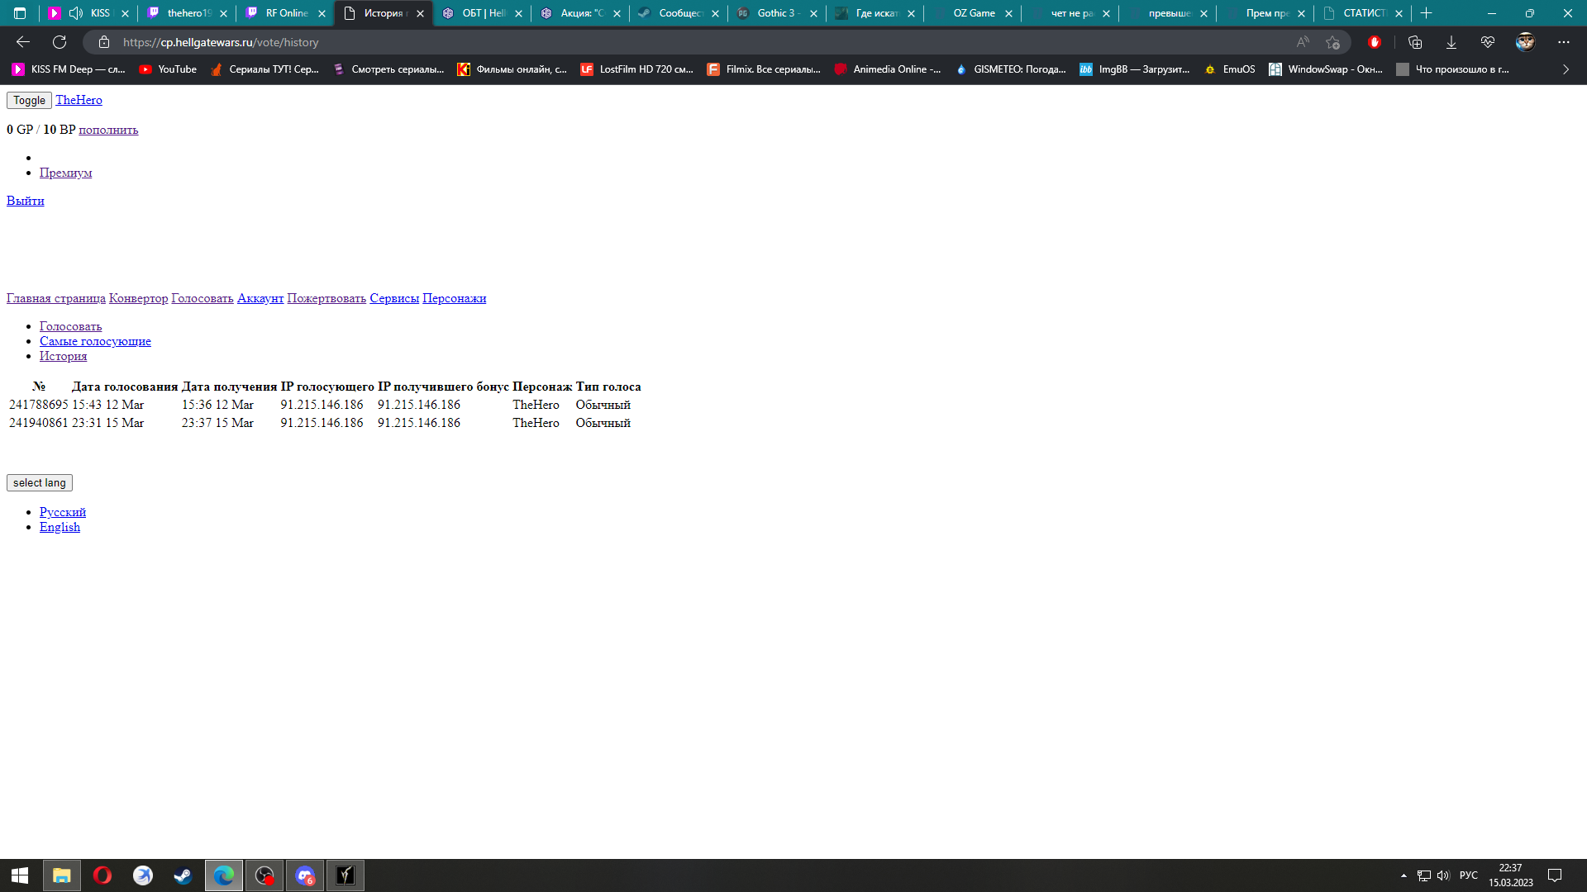Open the Персонажи menu link
Viewport: 1587px width, 892px height.
tap(454, 298)
